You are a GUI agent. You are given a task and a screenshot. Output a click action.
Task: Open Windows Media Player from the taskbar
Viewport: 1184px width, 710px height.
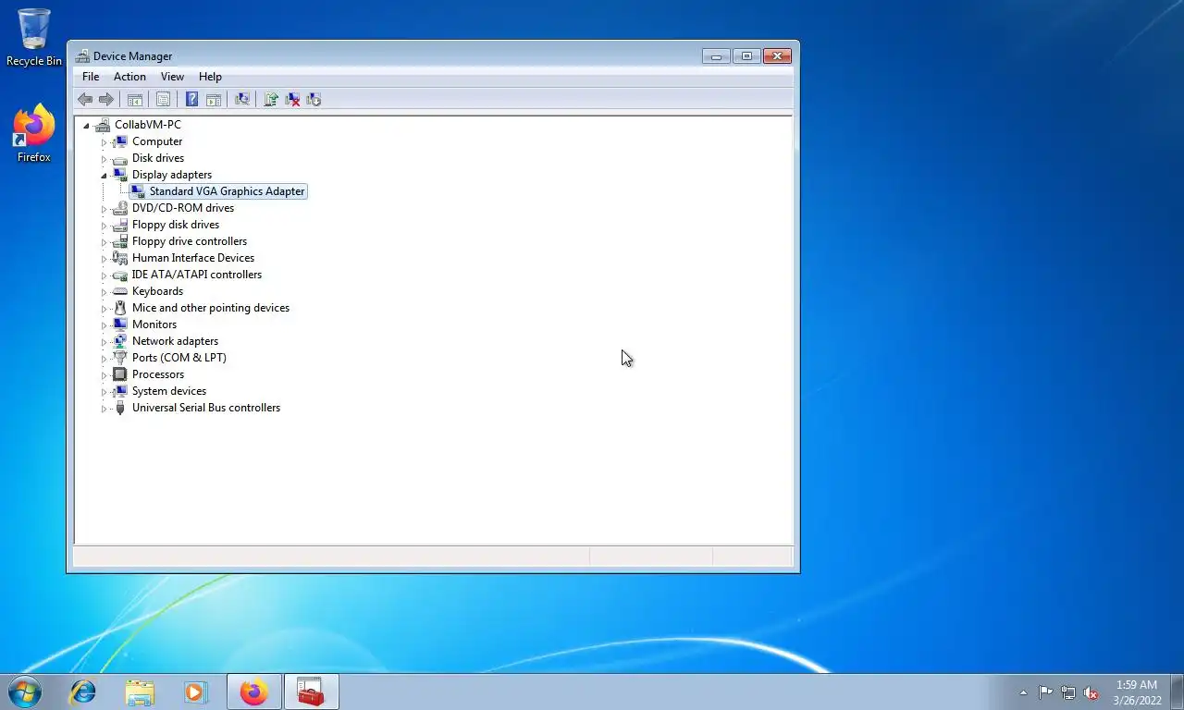pos(195,692)
